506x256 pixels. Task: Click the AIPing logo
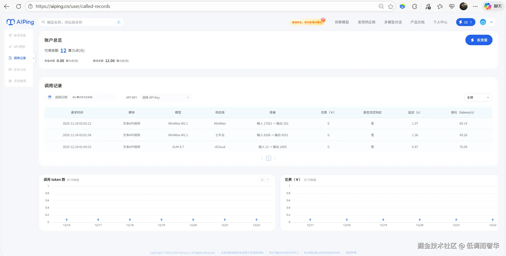(20, 22)
